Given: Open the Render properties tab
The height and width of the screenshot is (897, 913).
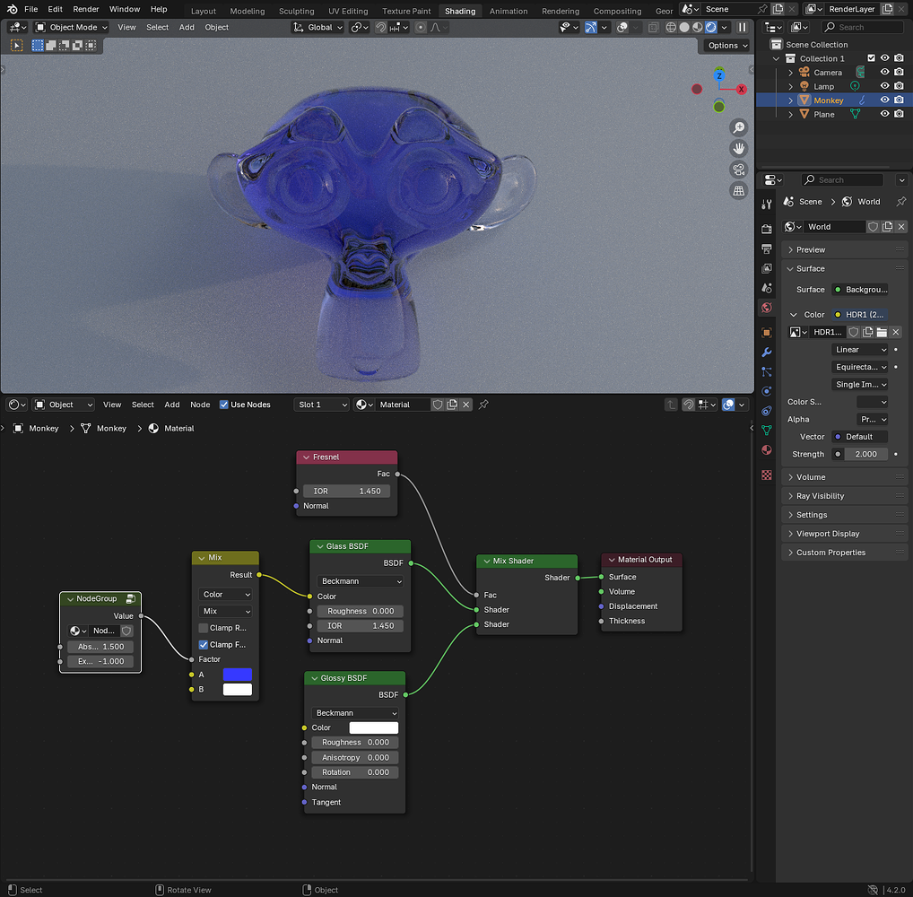Looking at the screenshot, I should [x=766, y=229].
